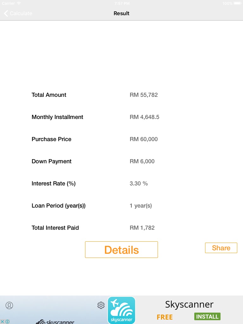Tap the FREE label in ad
Viewport: 243px width, 324px height.
(x=165, y=317)
